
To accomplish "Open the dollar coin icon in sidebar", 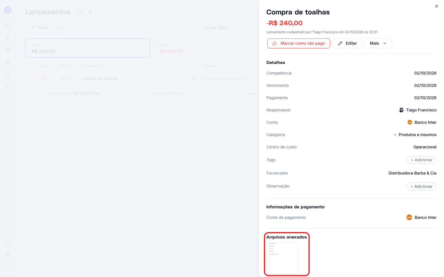I will click(x=8, y=50).
